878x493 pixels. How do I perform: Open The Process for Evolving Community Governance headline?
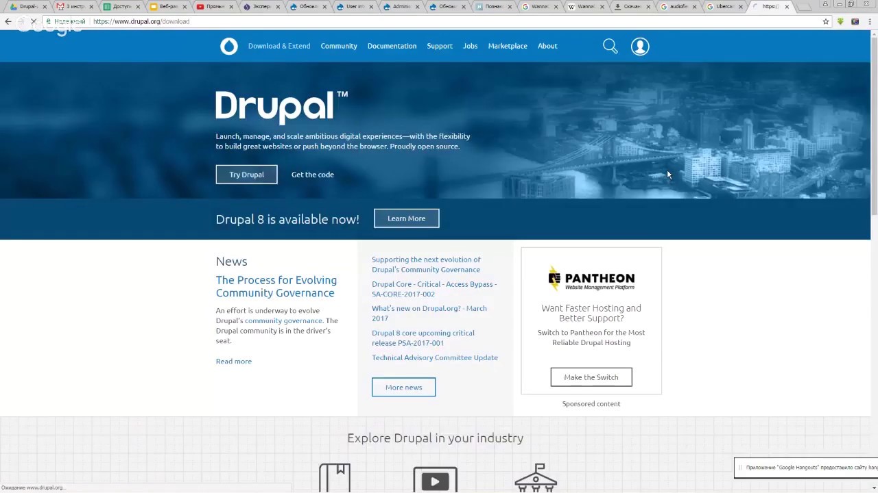tap(276, 286)
